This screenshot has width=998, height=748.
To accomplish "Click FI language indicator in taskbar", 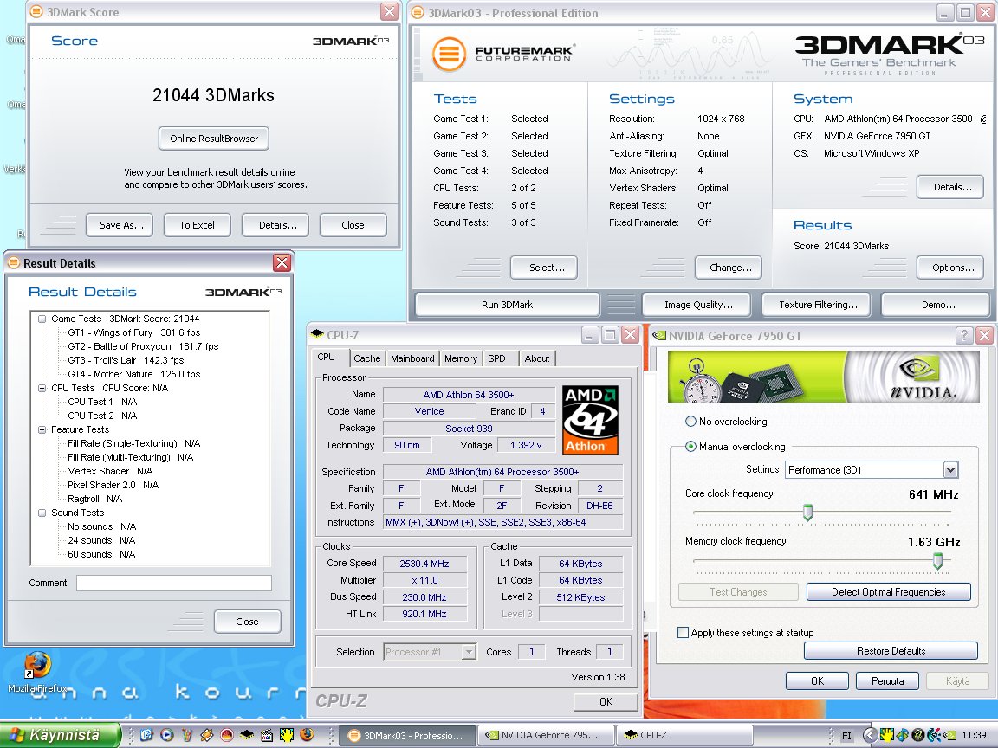I will click(x=846, y=736).
